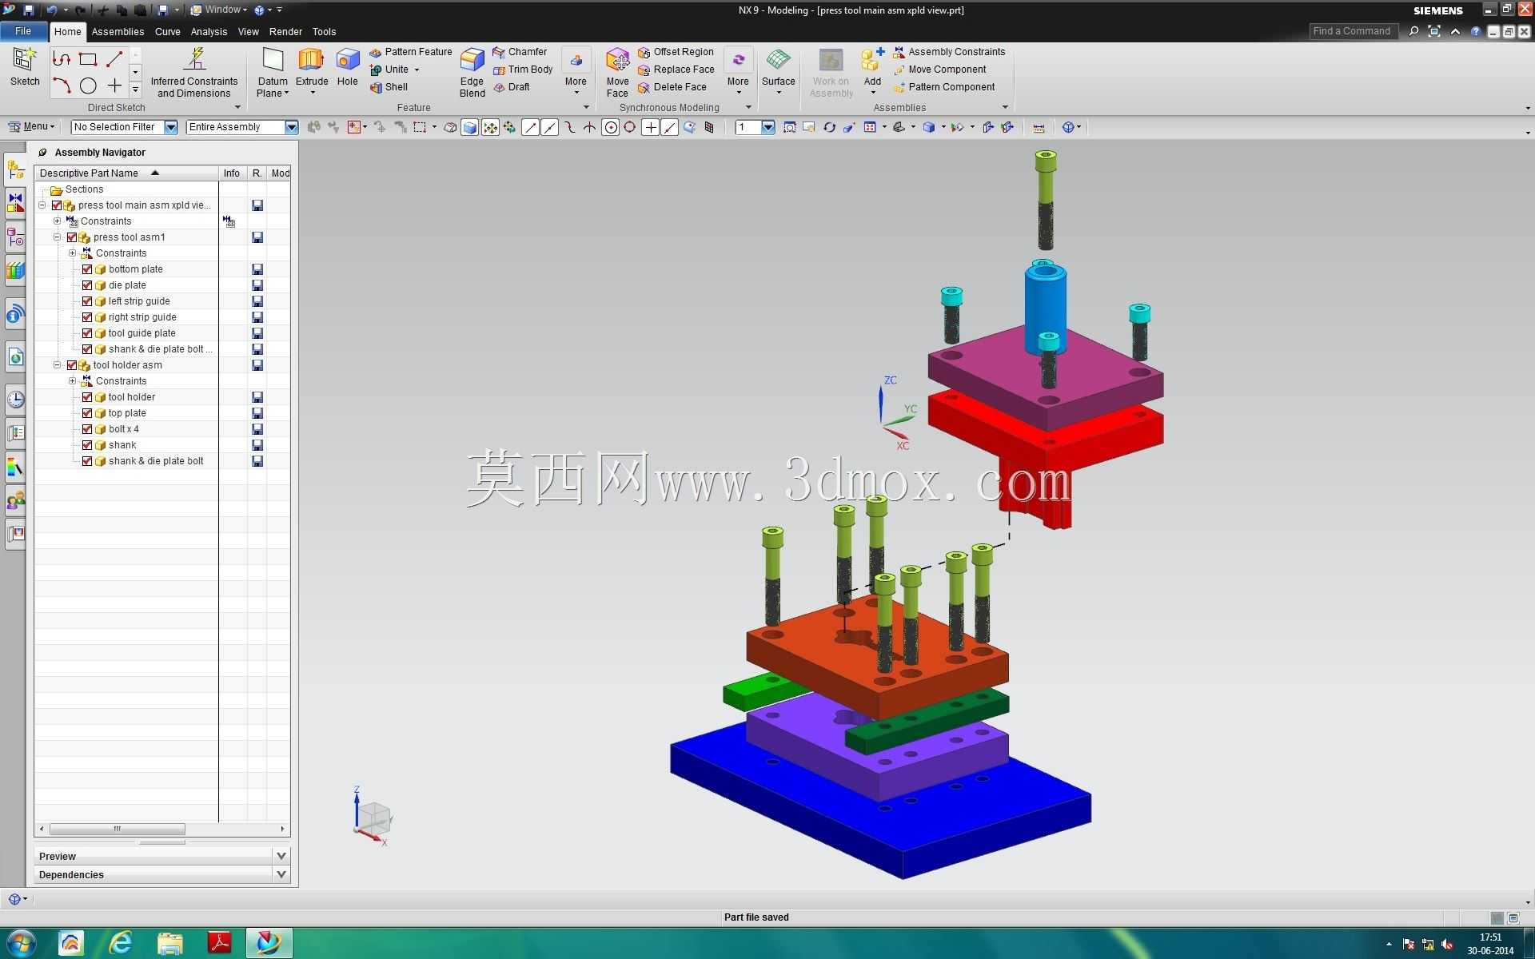Collapse the tool holder asm node
The width and height of the screenshot is (1535, 959).
click(57, 365)
